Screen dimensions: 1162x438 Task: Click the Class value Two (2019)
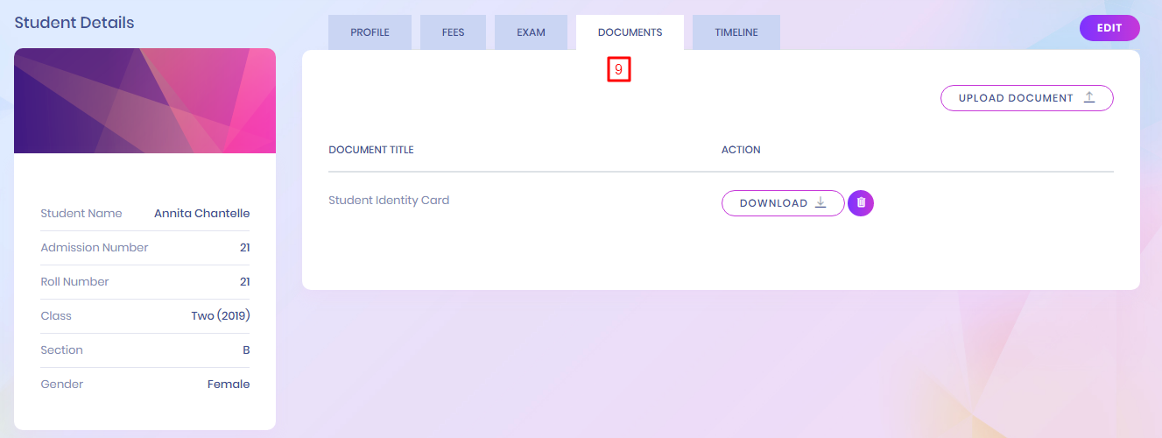(x=221, y=315)
